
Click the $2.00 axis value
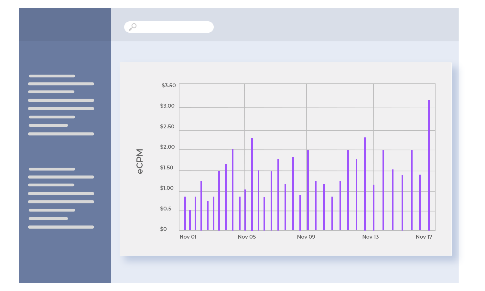click(x=167, y=147)
